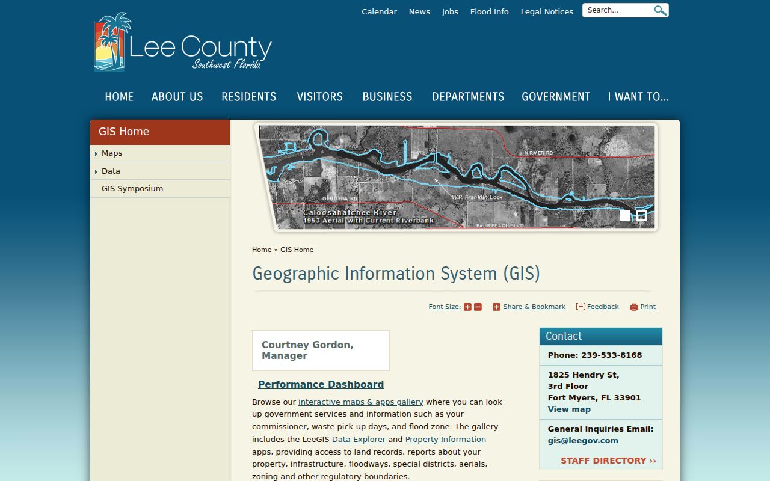
Task: Click the printer icon
Action: (633, 307)
